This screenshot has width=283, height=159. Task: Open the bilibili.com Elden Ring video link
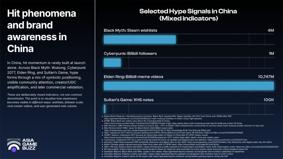pyautogui.click(x=198, y=145)
